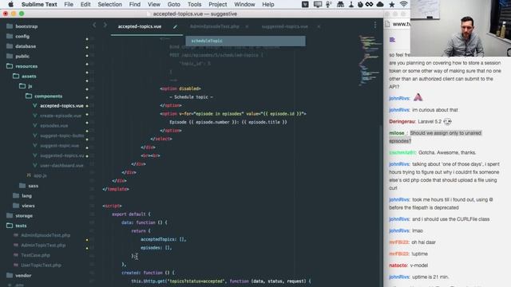
Task: Expand the public folder
Action: pyautogui.click(x=18, y=57)
